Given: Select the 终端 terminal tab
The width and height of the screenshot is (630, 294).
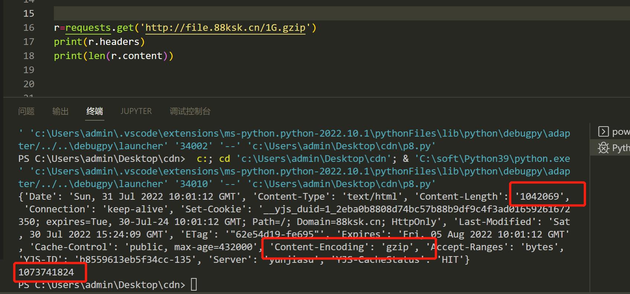Looking at the screenshot, I should click(95, 111).
